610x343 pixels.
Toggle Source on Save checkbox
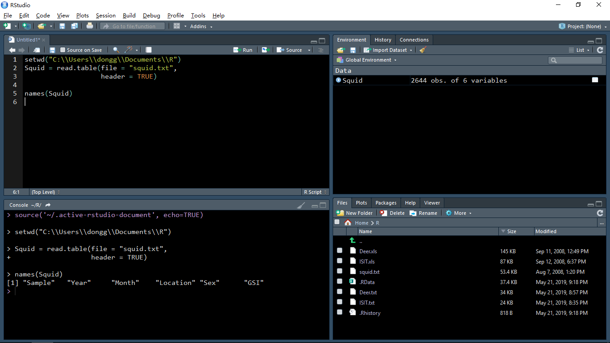pyautogui.click(x=63, y=50)
